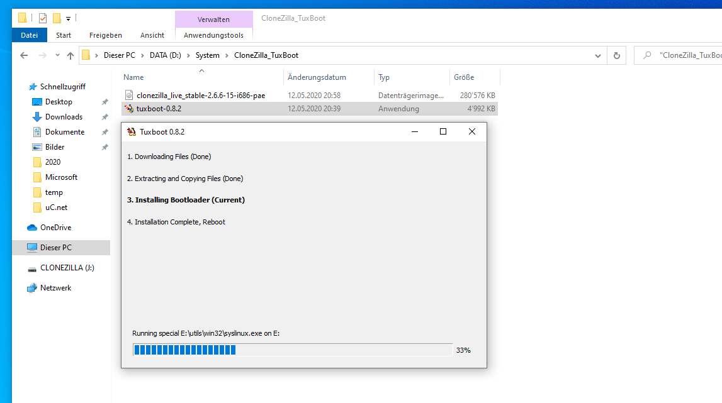Click the Downloads arrow icon
The image size is (722, 403).
[x=37, y=117]
